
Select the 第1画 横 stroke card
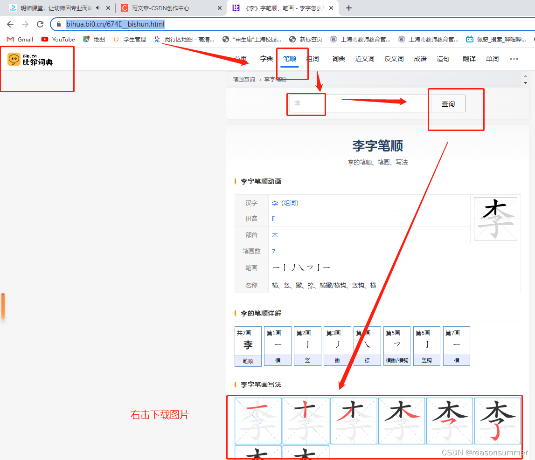[278, 346]
